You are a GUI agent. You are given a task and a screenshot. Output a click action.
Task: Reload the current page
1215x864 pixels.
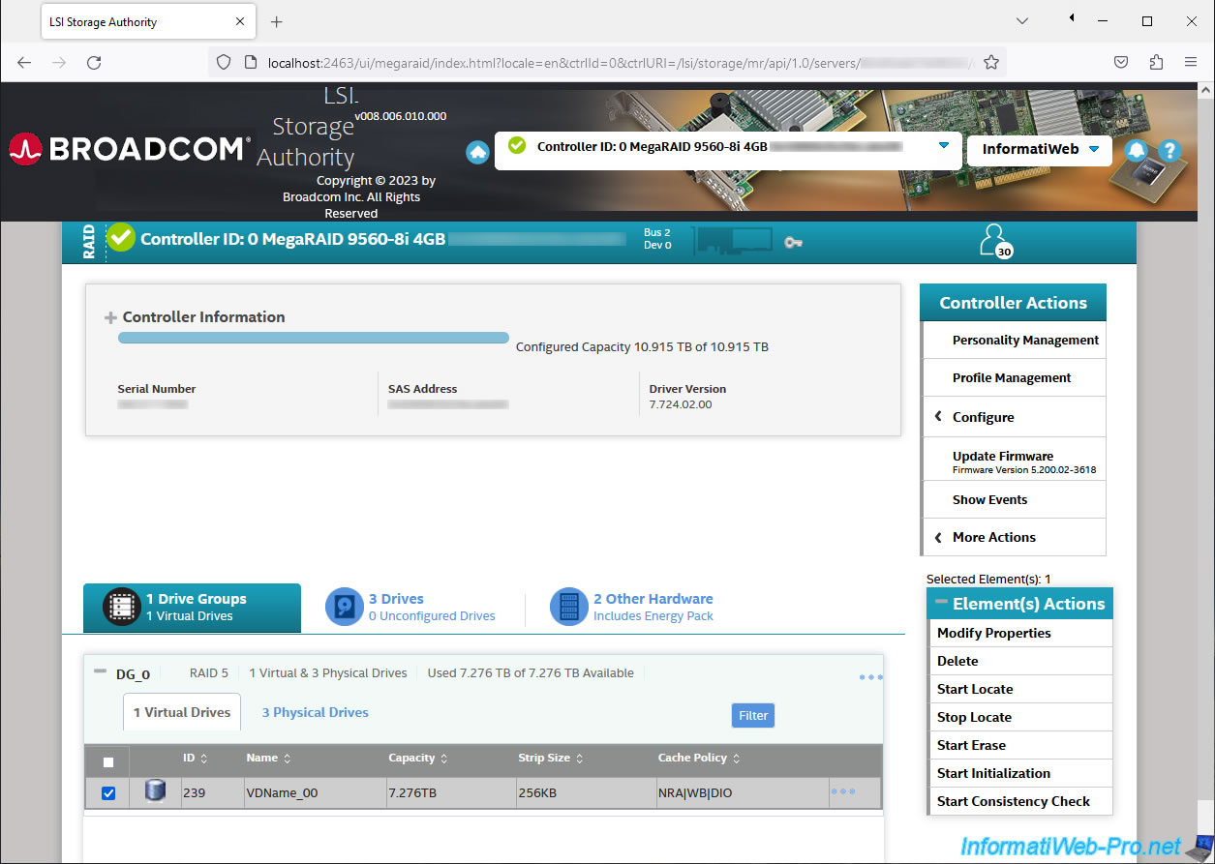(x=94, y=62)
